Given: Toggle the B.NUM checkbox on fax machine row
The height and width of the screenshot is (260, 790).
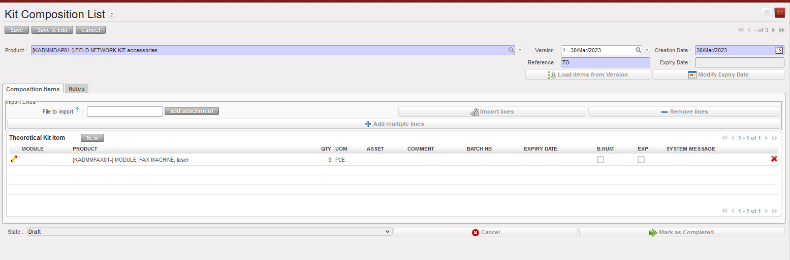Looking at the screenshot, I should (600, 160).
